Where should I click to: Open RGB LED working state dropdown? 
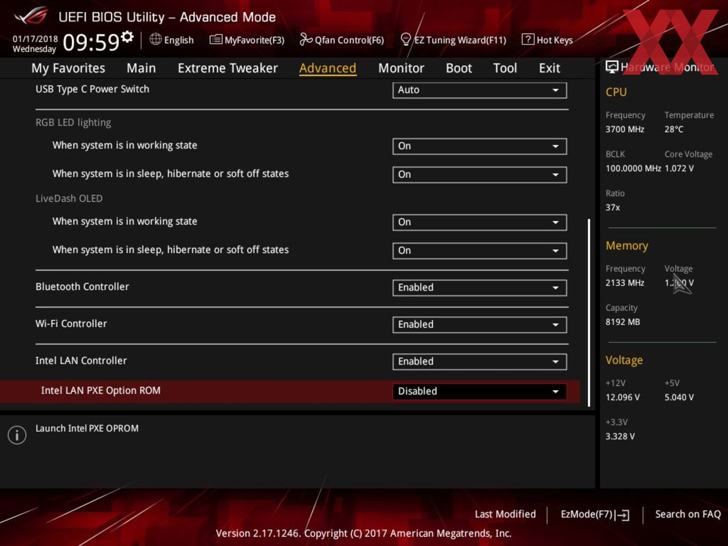tap(480, 146)
